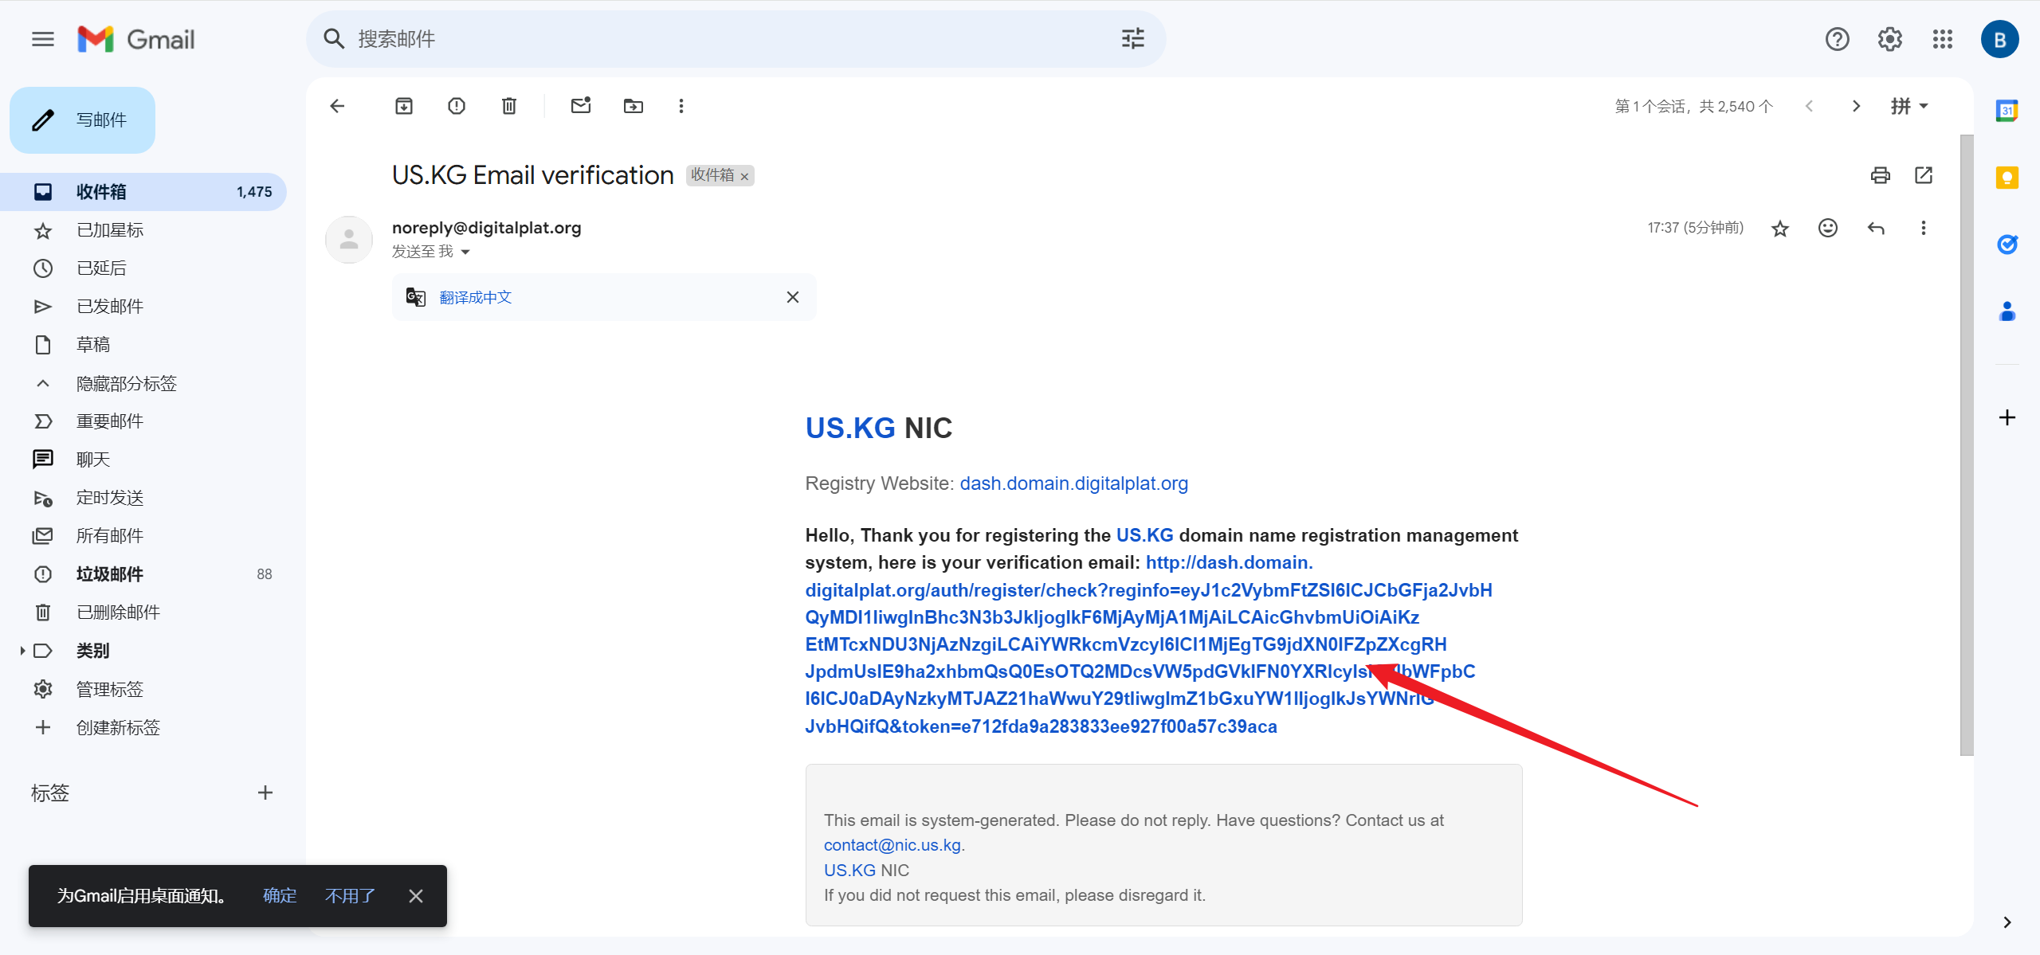Viewport: 2040px width, 955px height.
Task: Expand recipient details next to 发送至 我
Action: tap(465, 252)
